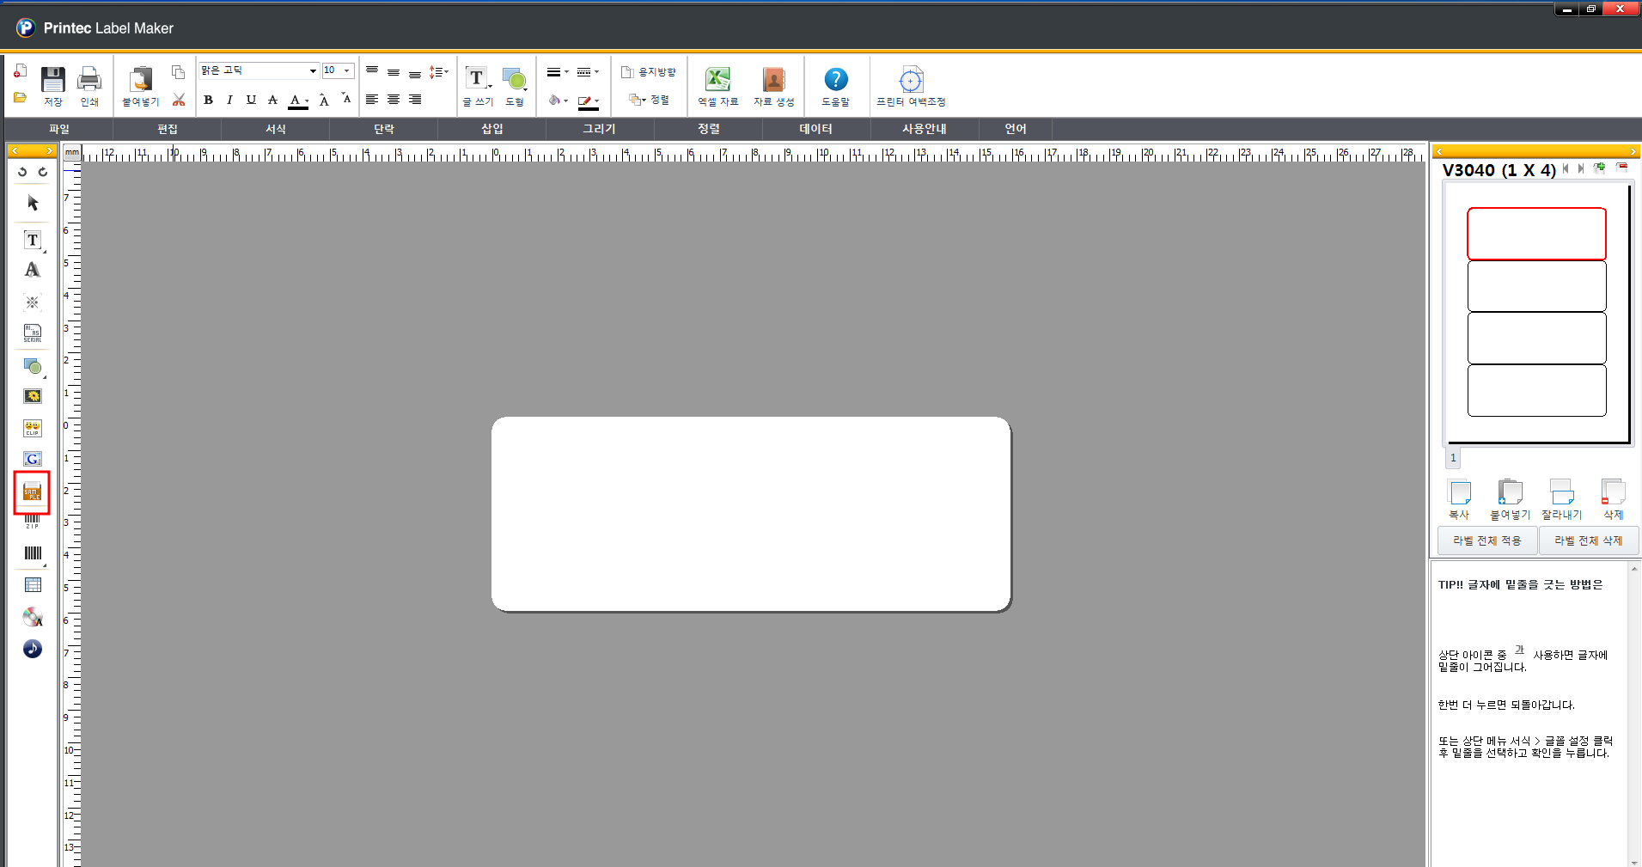The height and width of the screenshot is (867, 1642).
Task: Open the Paragraph (단락) menu tab
Action: [x=384, y=129]
